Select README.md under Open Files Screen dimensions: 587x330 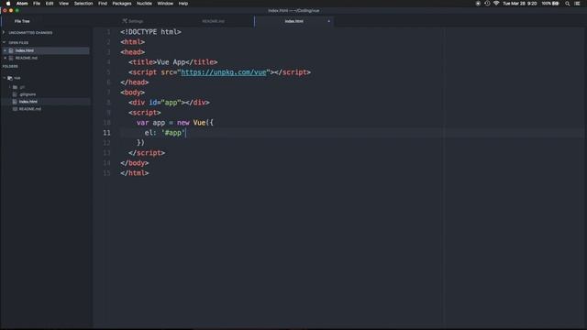[x=27, y=58]
